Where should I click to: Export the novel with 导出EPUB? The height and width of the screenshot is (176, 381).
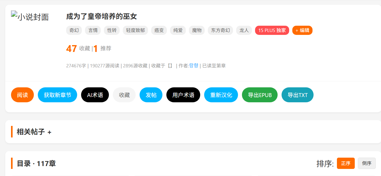click(x=260, y=95)
